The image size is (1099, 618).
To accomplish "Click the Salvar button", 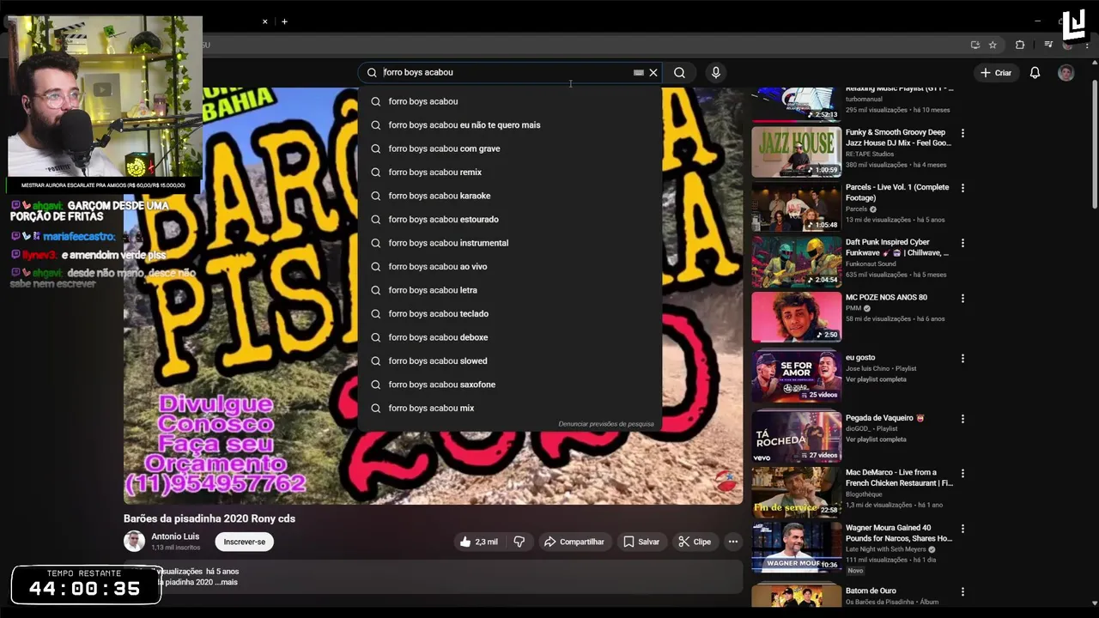I will click(x=641, y=542).
